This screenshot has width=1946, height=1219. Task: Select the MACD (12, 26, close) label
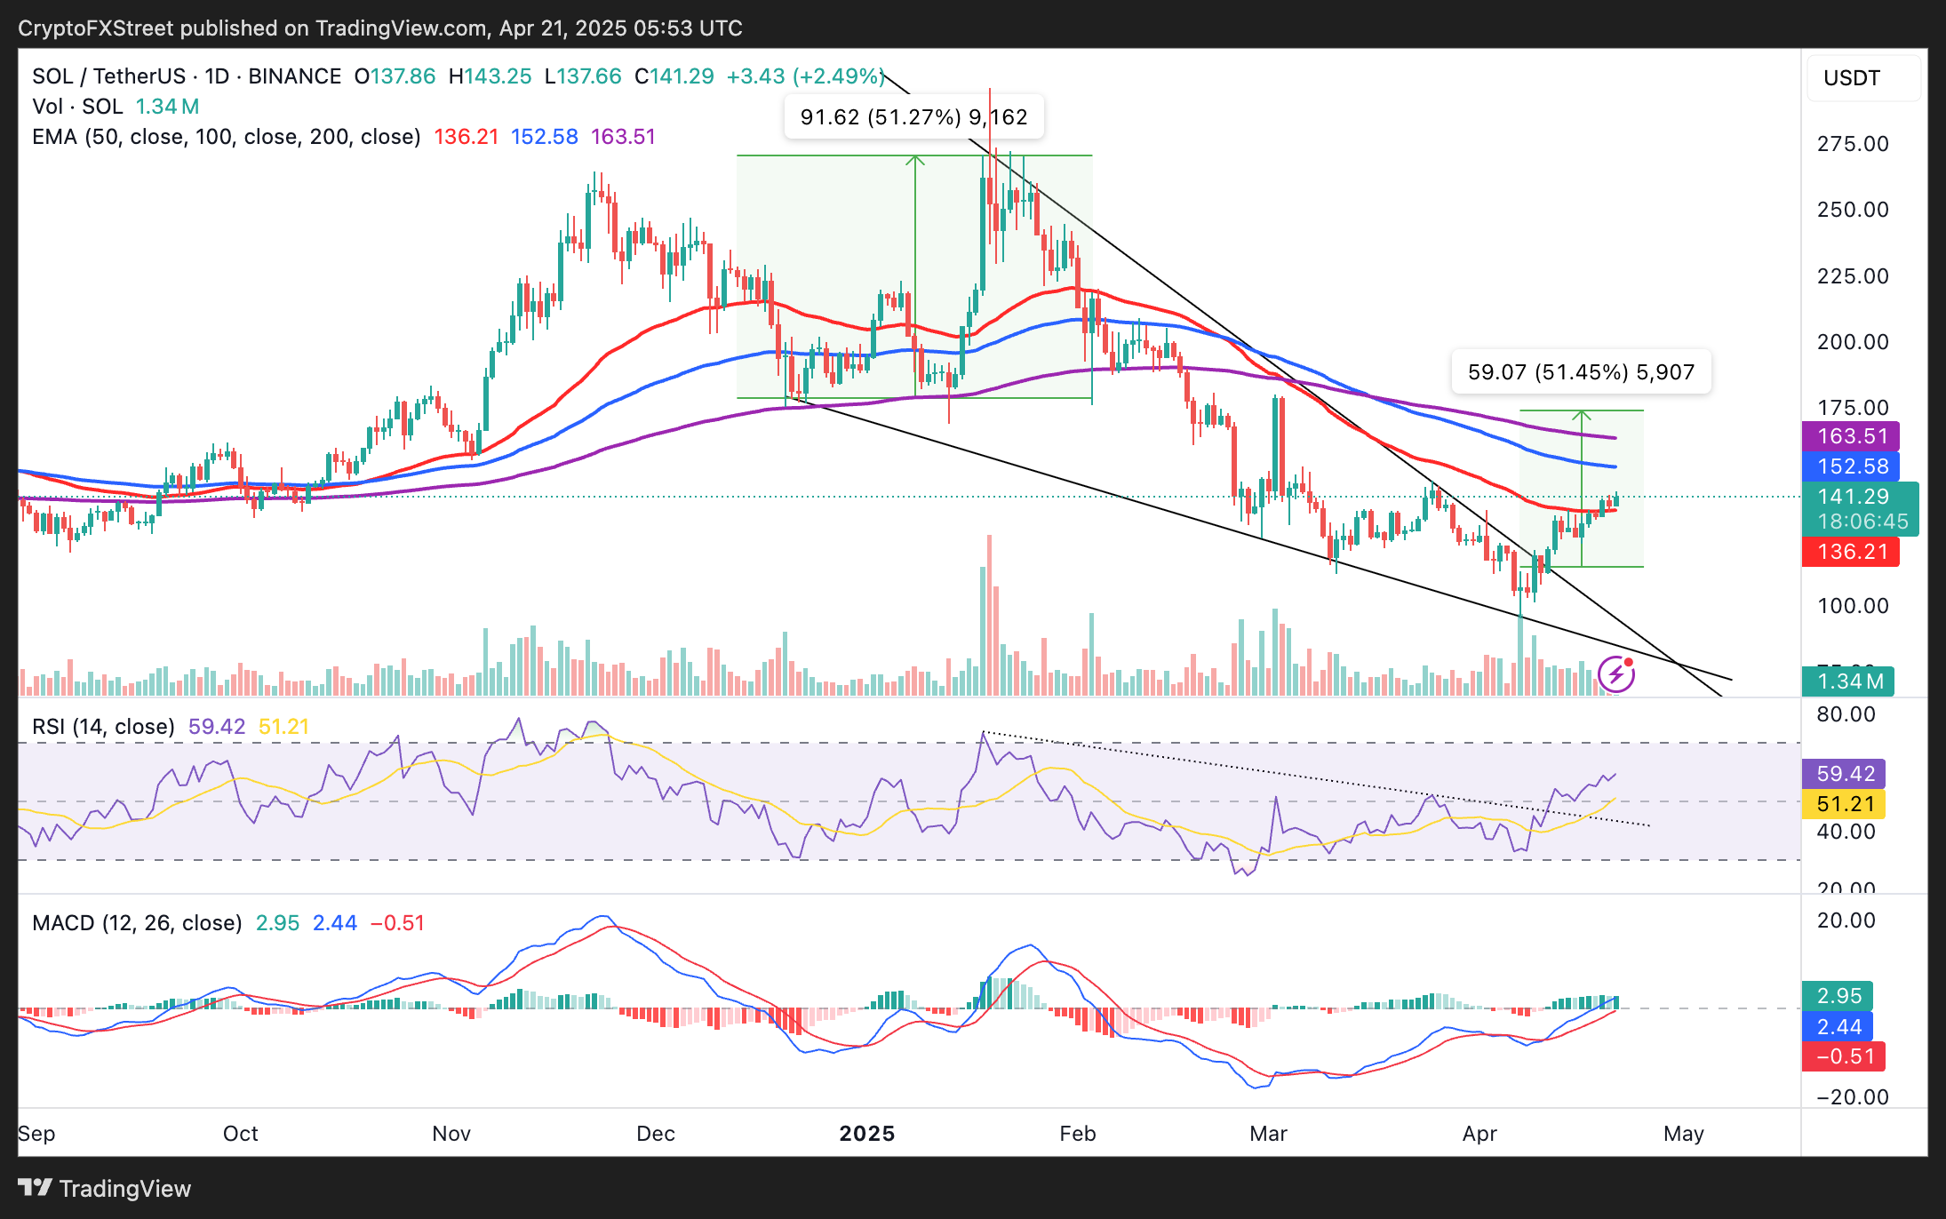coord(137,923)
